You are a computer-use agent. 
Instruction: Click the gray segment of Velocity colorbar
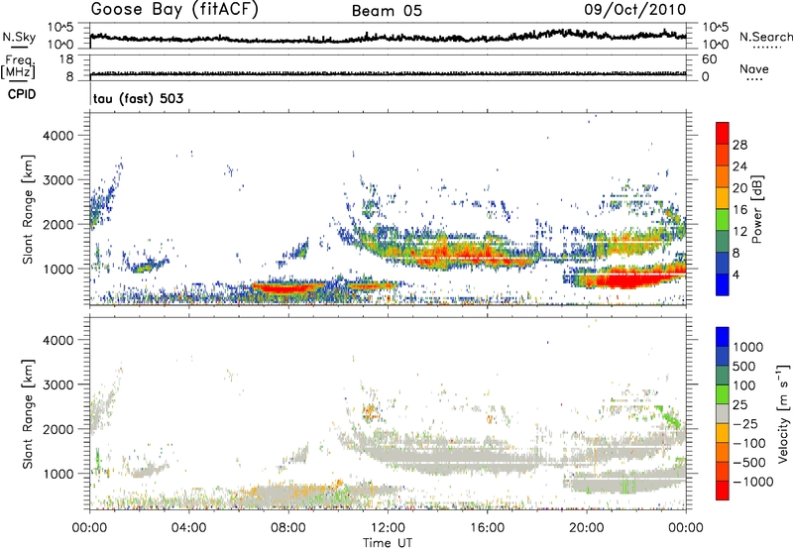[x=723, y=413]
